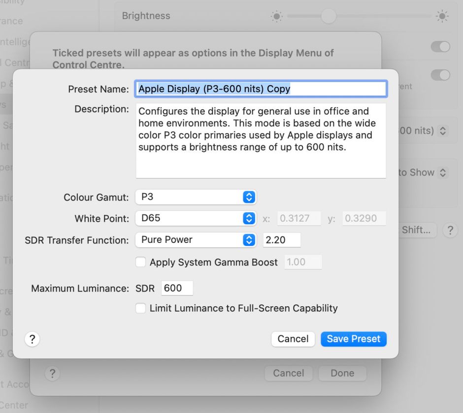Click the SDR maximum luminance 600 field
Screen dimensions: 463x413
(x=177, y=288)
